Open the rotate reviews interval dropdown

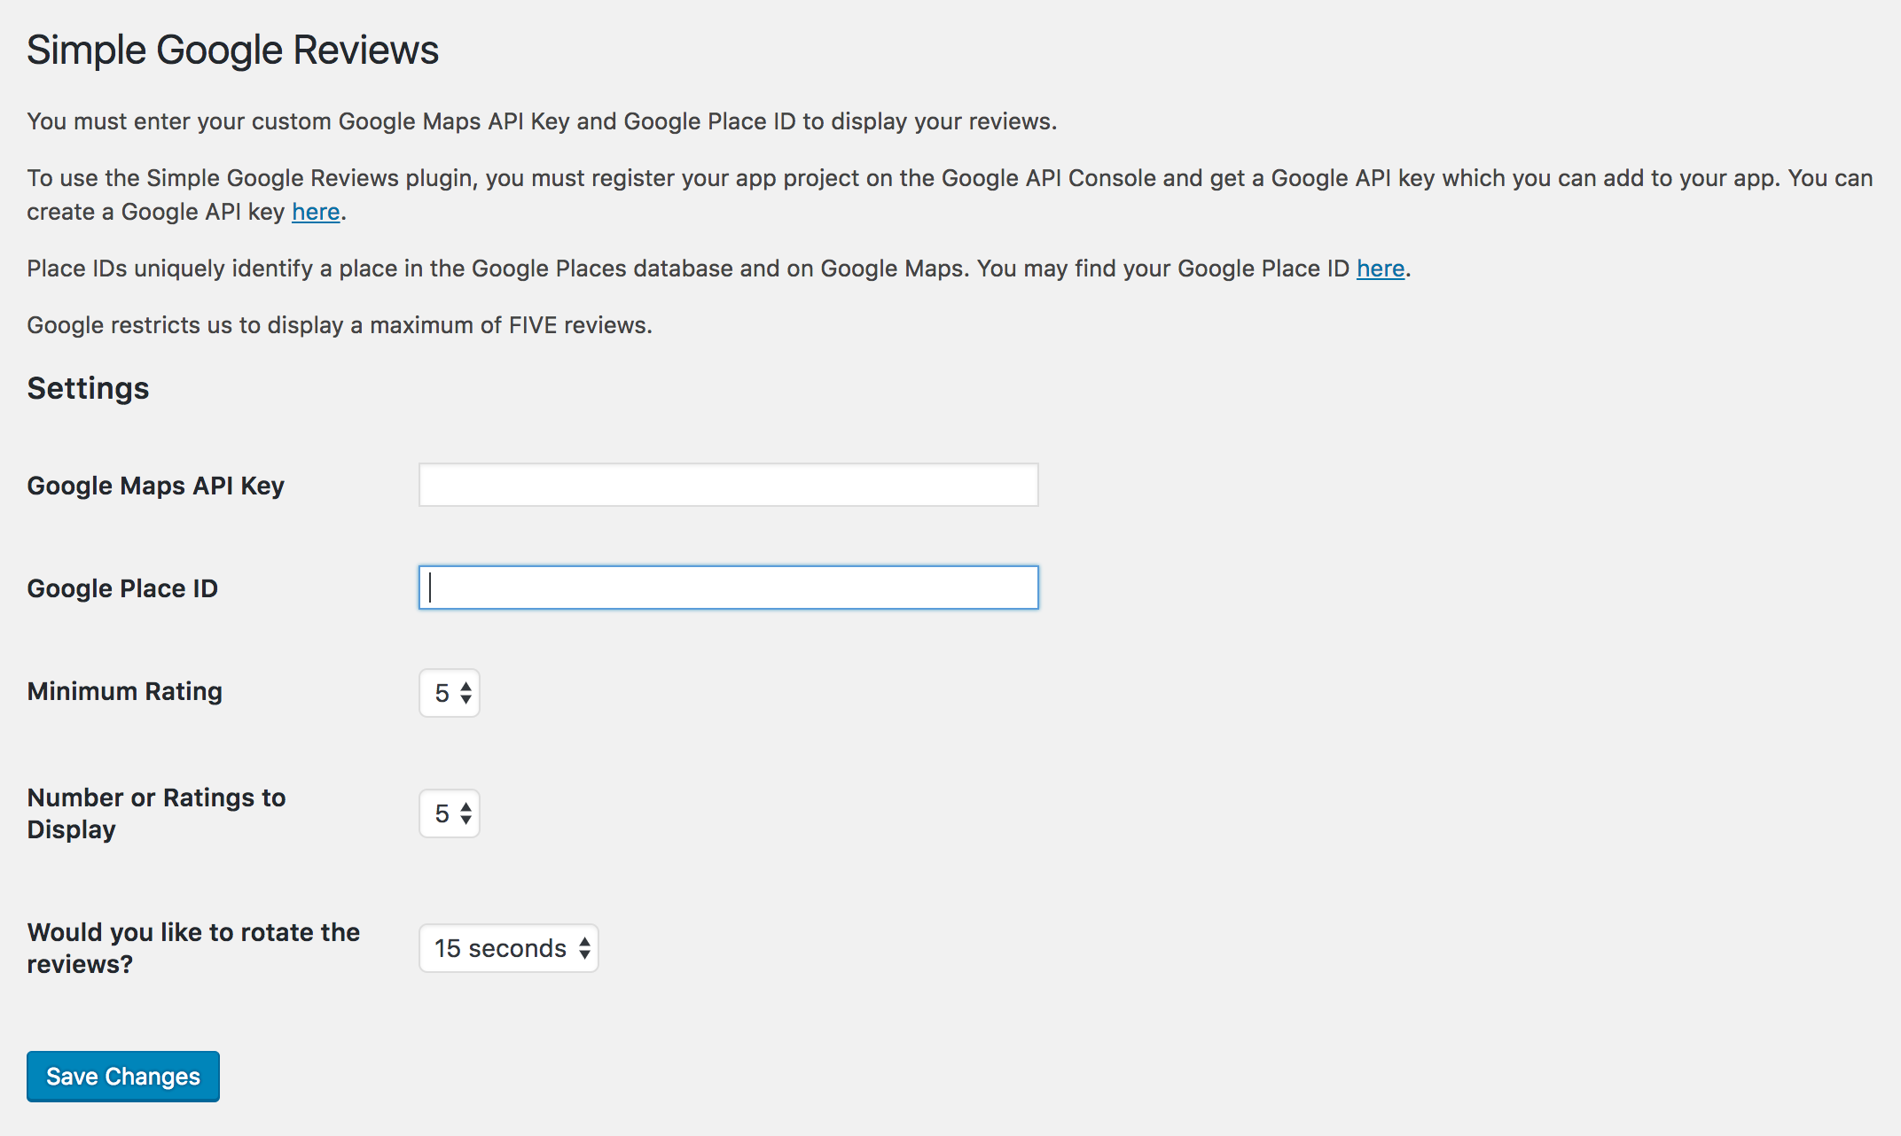pyautogui.click(x=508, y=947)
